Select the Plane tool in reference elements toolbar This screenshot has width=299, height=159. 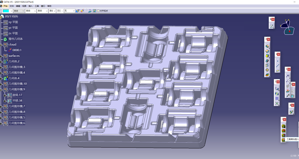pyautogui.click(x=277, y=70)
